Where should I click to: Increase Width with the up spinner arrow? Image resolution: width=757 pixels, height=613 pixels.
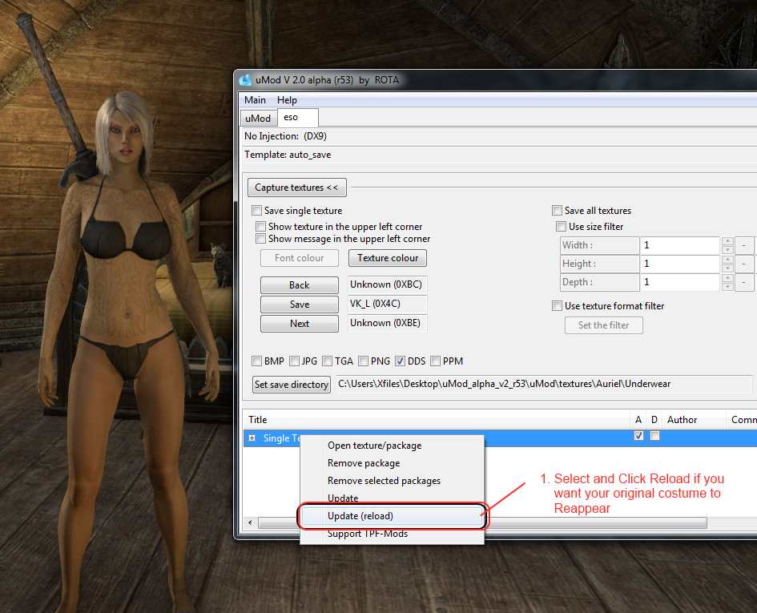click(727, 241)
